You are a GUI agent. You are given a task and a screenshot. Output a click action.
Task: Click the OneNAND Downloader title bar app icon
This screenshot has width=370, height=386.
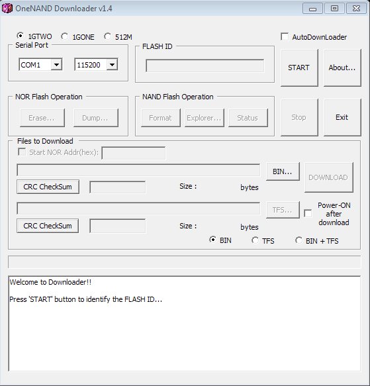click(7, 9)
